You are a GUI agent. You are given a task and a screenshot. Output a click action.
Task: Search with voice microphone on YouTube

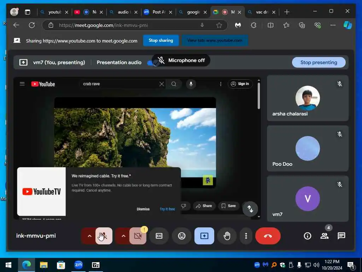coord(191,84)
